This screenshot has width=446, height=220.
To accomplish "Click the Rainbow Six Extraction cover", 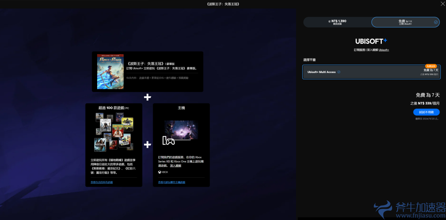I will point(128,124).
